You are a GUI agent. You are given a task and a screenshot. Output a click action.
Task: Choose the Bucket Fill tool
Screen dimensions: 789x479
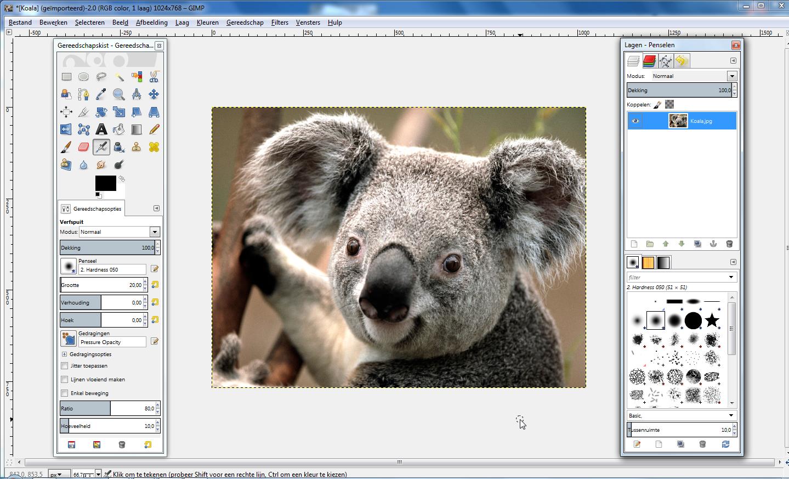119,129
